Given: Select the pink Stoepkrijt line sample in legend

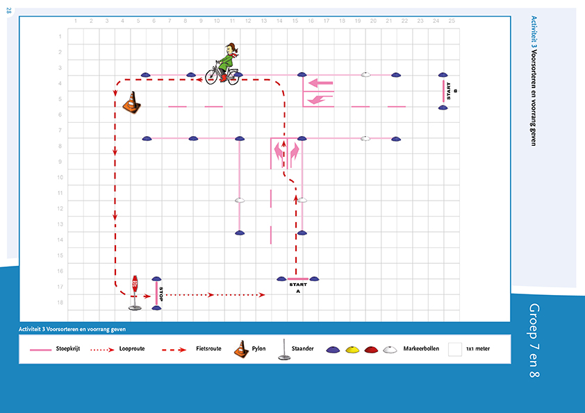Looking at the screenshot, I should [40, 350].
